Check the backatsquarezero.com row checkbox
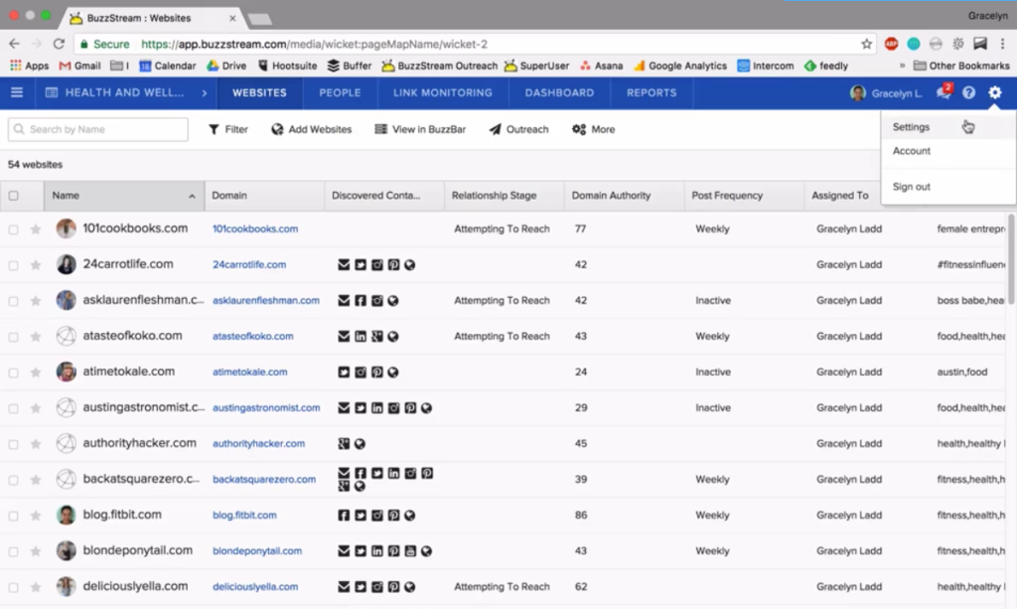The height and width of the screenshot is (609, 1017). (13, 480)
